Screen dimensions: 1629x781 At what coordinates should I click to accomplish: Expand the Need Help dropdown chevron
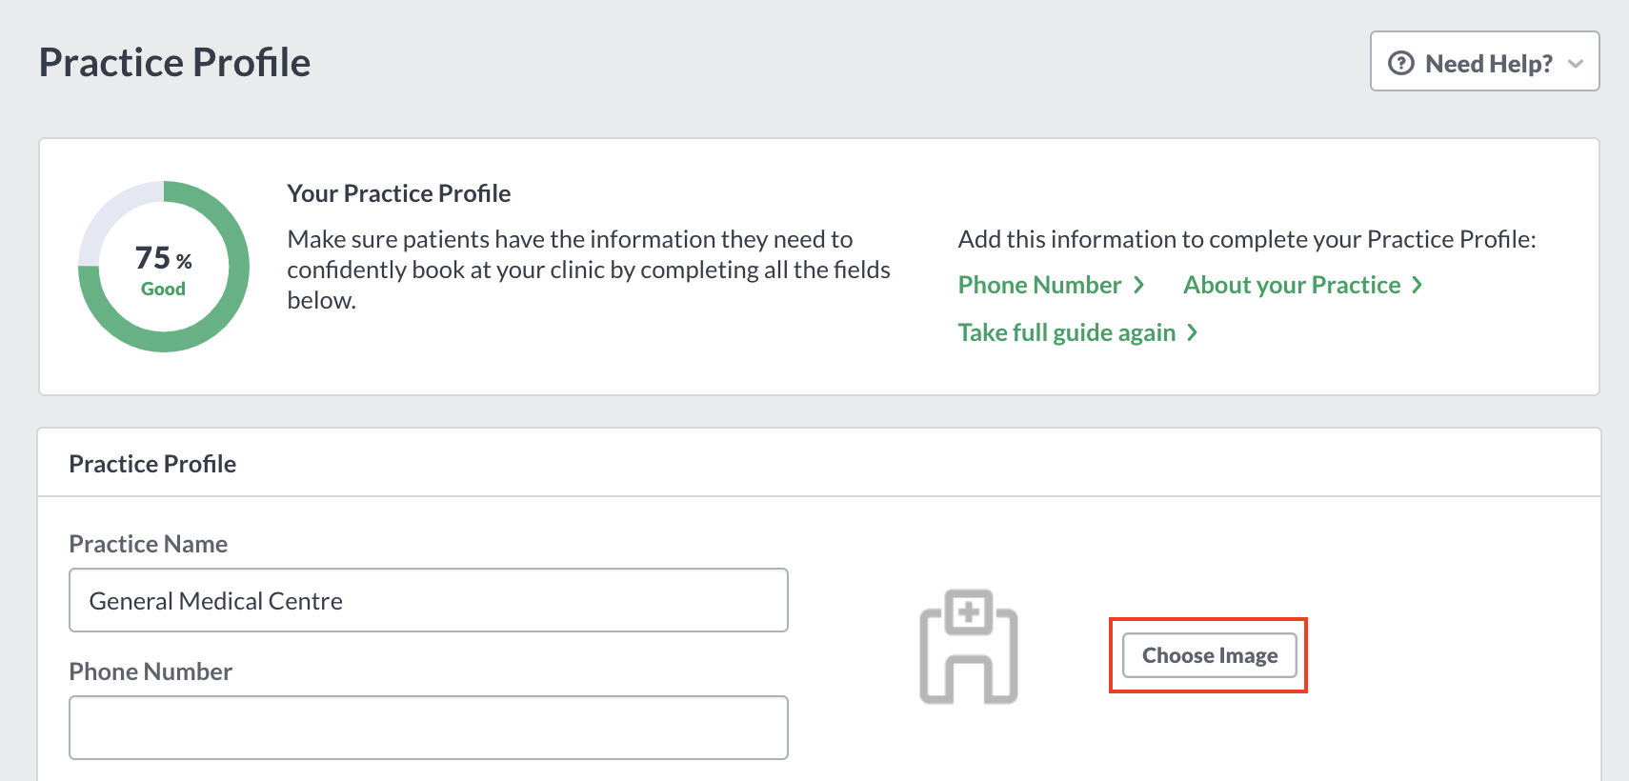pos(1576,64)
